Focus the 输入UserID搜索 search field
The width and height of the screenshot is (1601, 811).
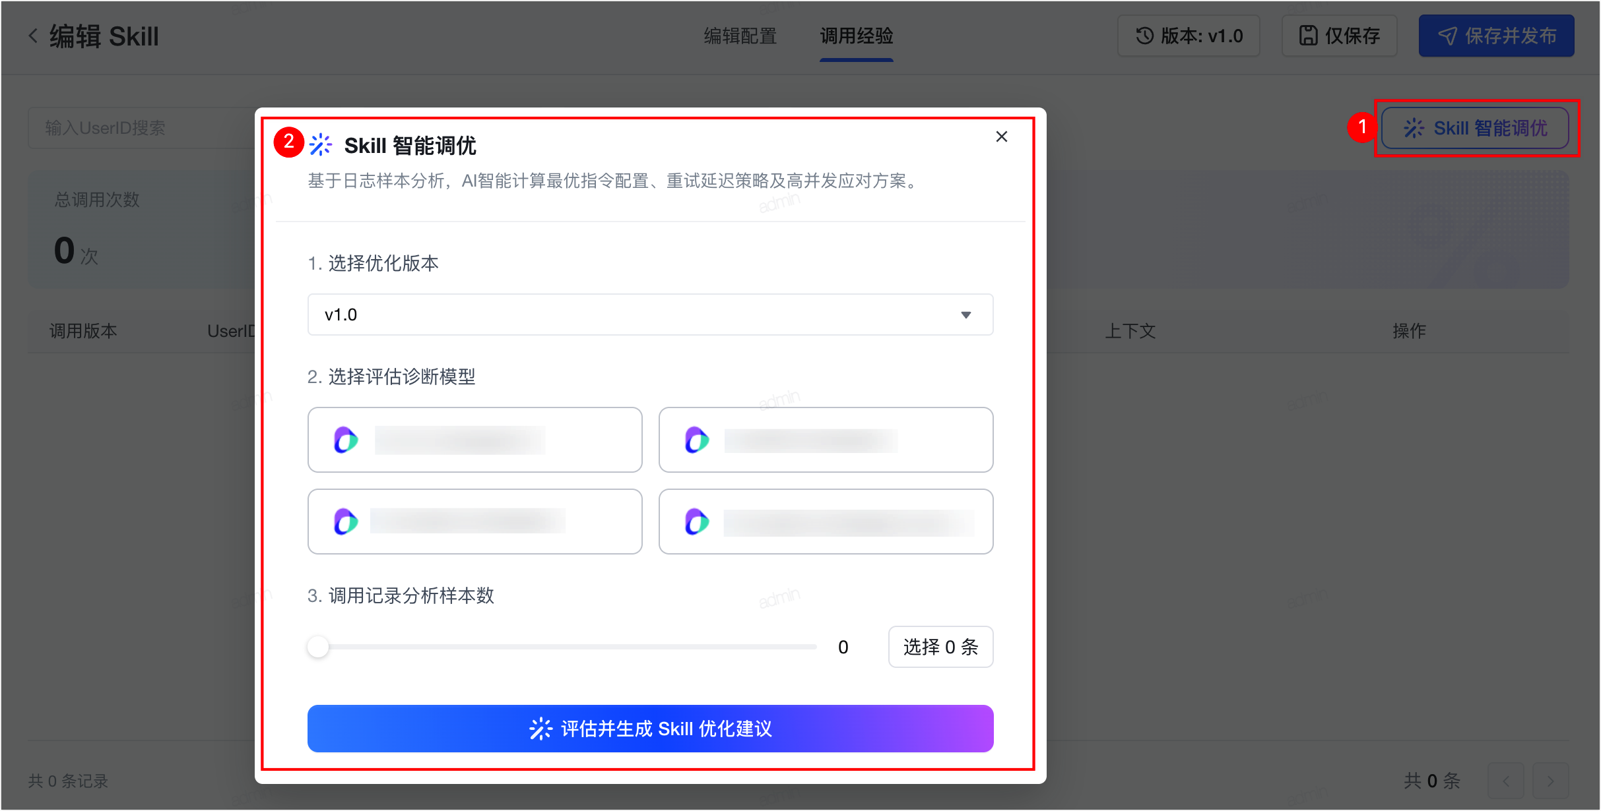point(142,128)
